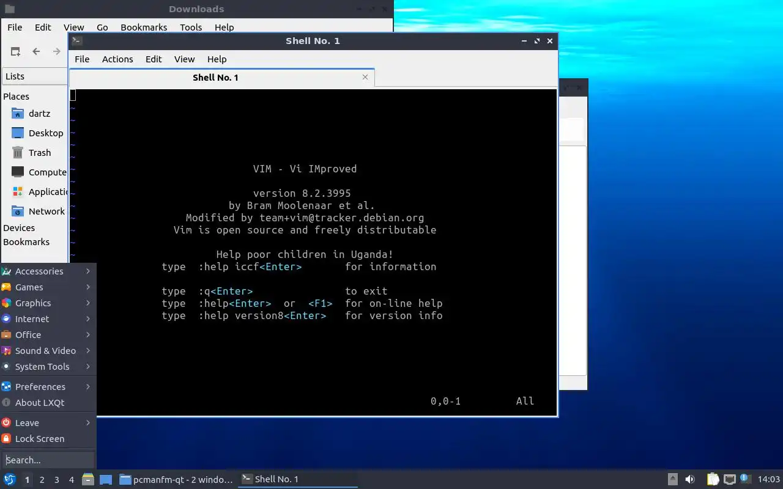783x489 pixels.
Task: Open the Tools menu in Downloads window
Action: 191,28
